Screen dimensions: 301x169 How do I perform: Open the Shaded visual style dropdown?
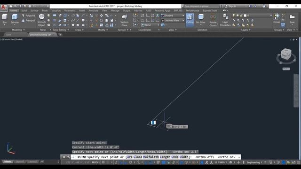tap(173, 15)
